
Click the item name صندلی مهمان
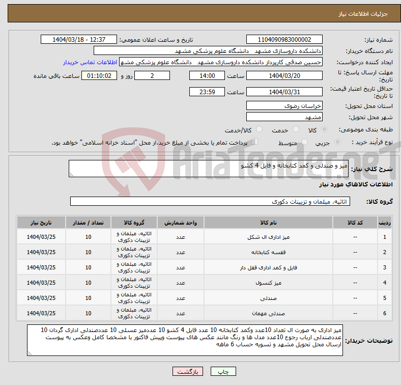[x=268, y=313]
